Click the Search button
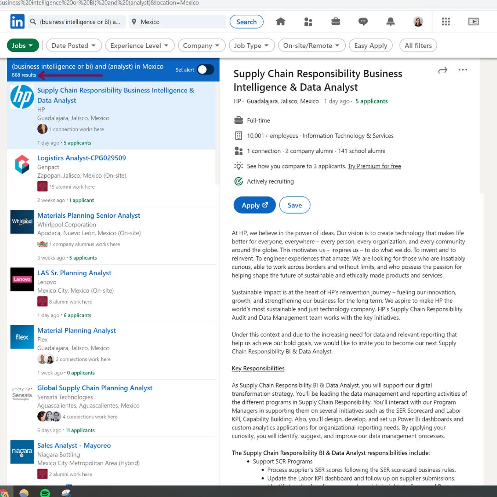Image resolution: width=497 pixels, height=497 pixels. 246,22
